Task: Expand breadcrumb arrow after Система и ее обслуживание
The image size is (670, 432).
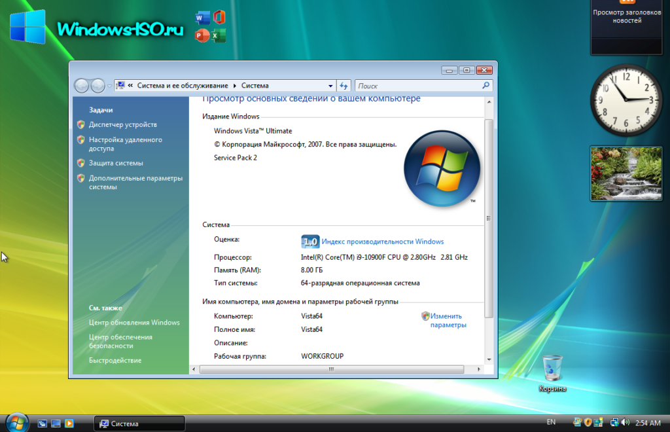Action: 235,86
